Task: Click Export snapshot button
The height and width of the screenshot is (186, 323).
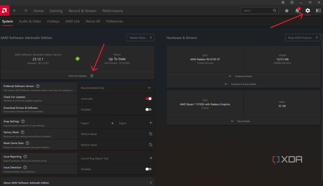Action: [x=135, y=123]
